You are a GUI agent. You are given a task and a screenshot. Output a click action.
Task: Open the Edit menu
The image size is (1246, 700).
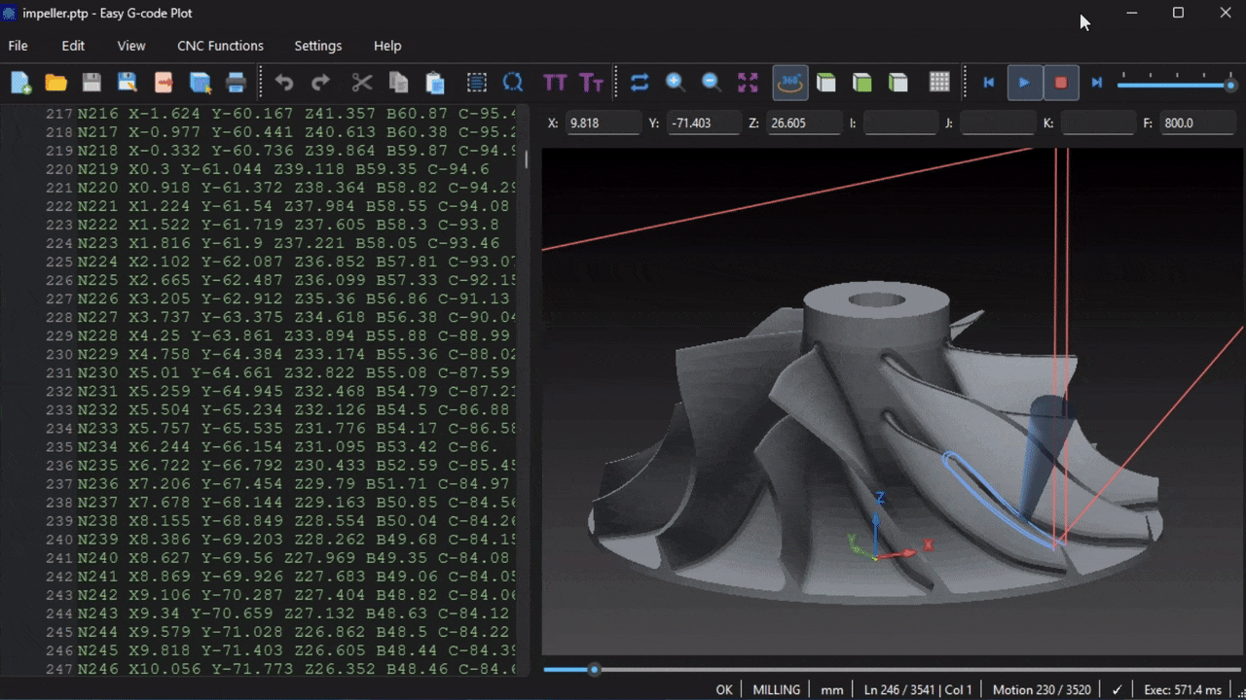point(73,46)
